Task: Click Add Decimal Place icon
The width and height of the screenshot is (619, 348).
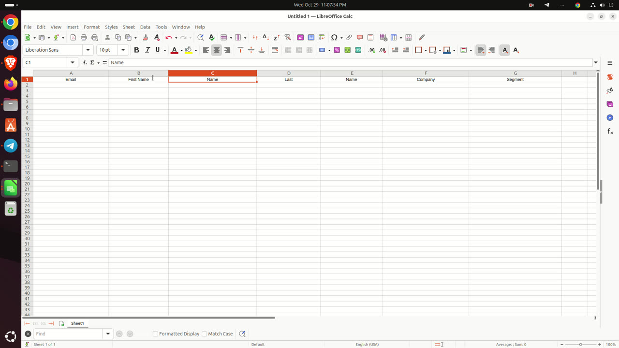Action: coord(371,50)
